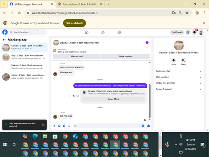Screen dimensions: 209x157
Task: Click the Find friends button
Action: tap(177, 32)
